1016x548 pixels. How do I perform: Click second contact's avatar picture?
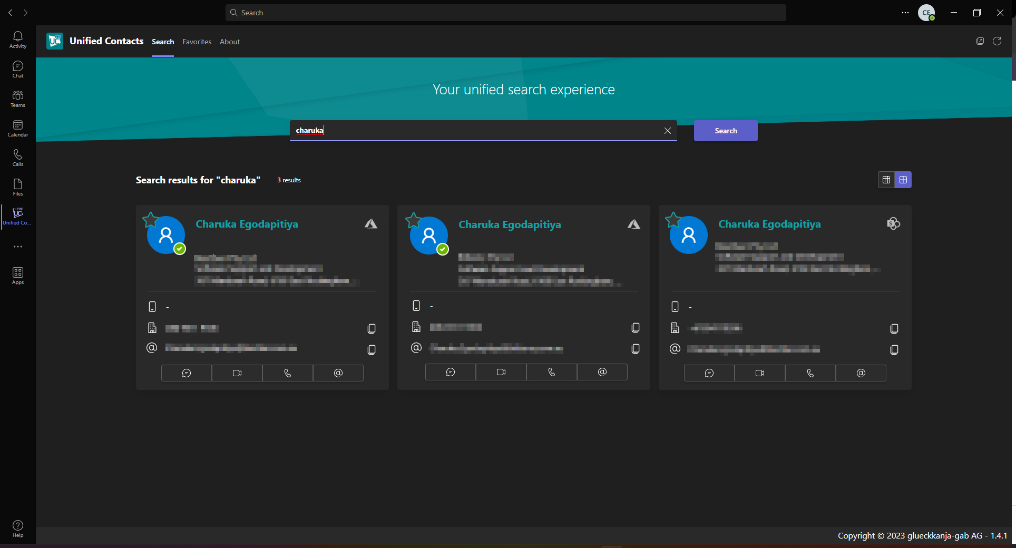(x=429, y=236)
